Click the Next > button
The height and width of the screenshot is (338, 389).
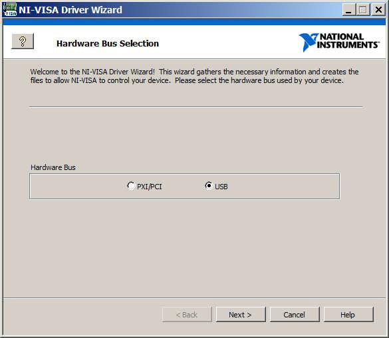pyautogui.click(x=241, y=315)
